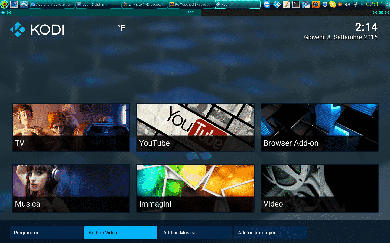Toggle the Kodi window on-all-desktops pin button
The width and height of the screenshot is (390, 243).
(9, 12)
